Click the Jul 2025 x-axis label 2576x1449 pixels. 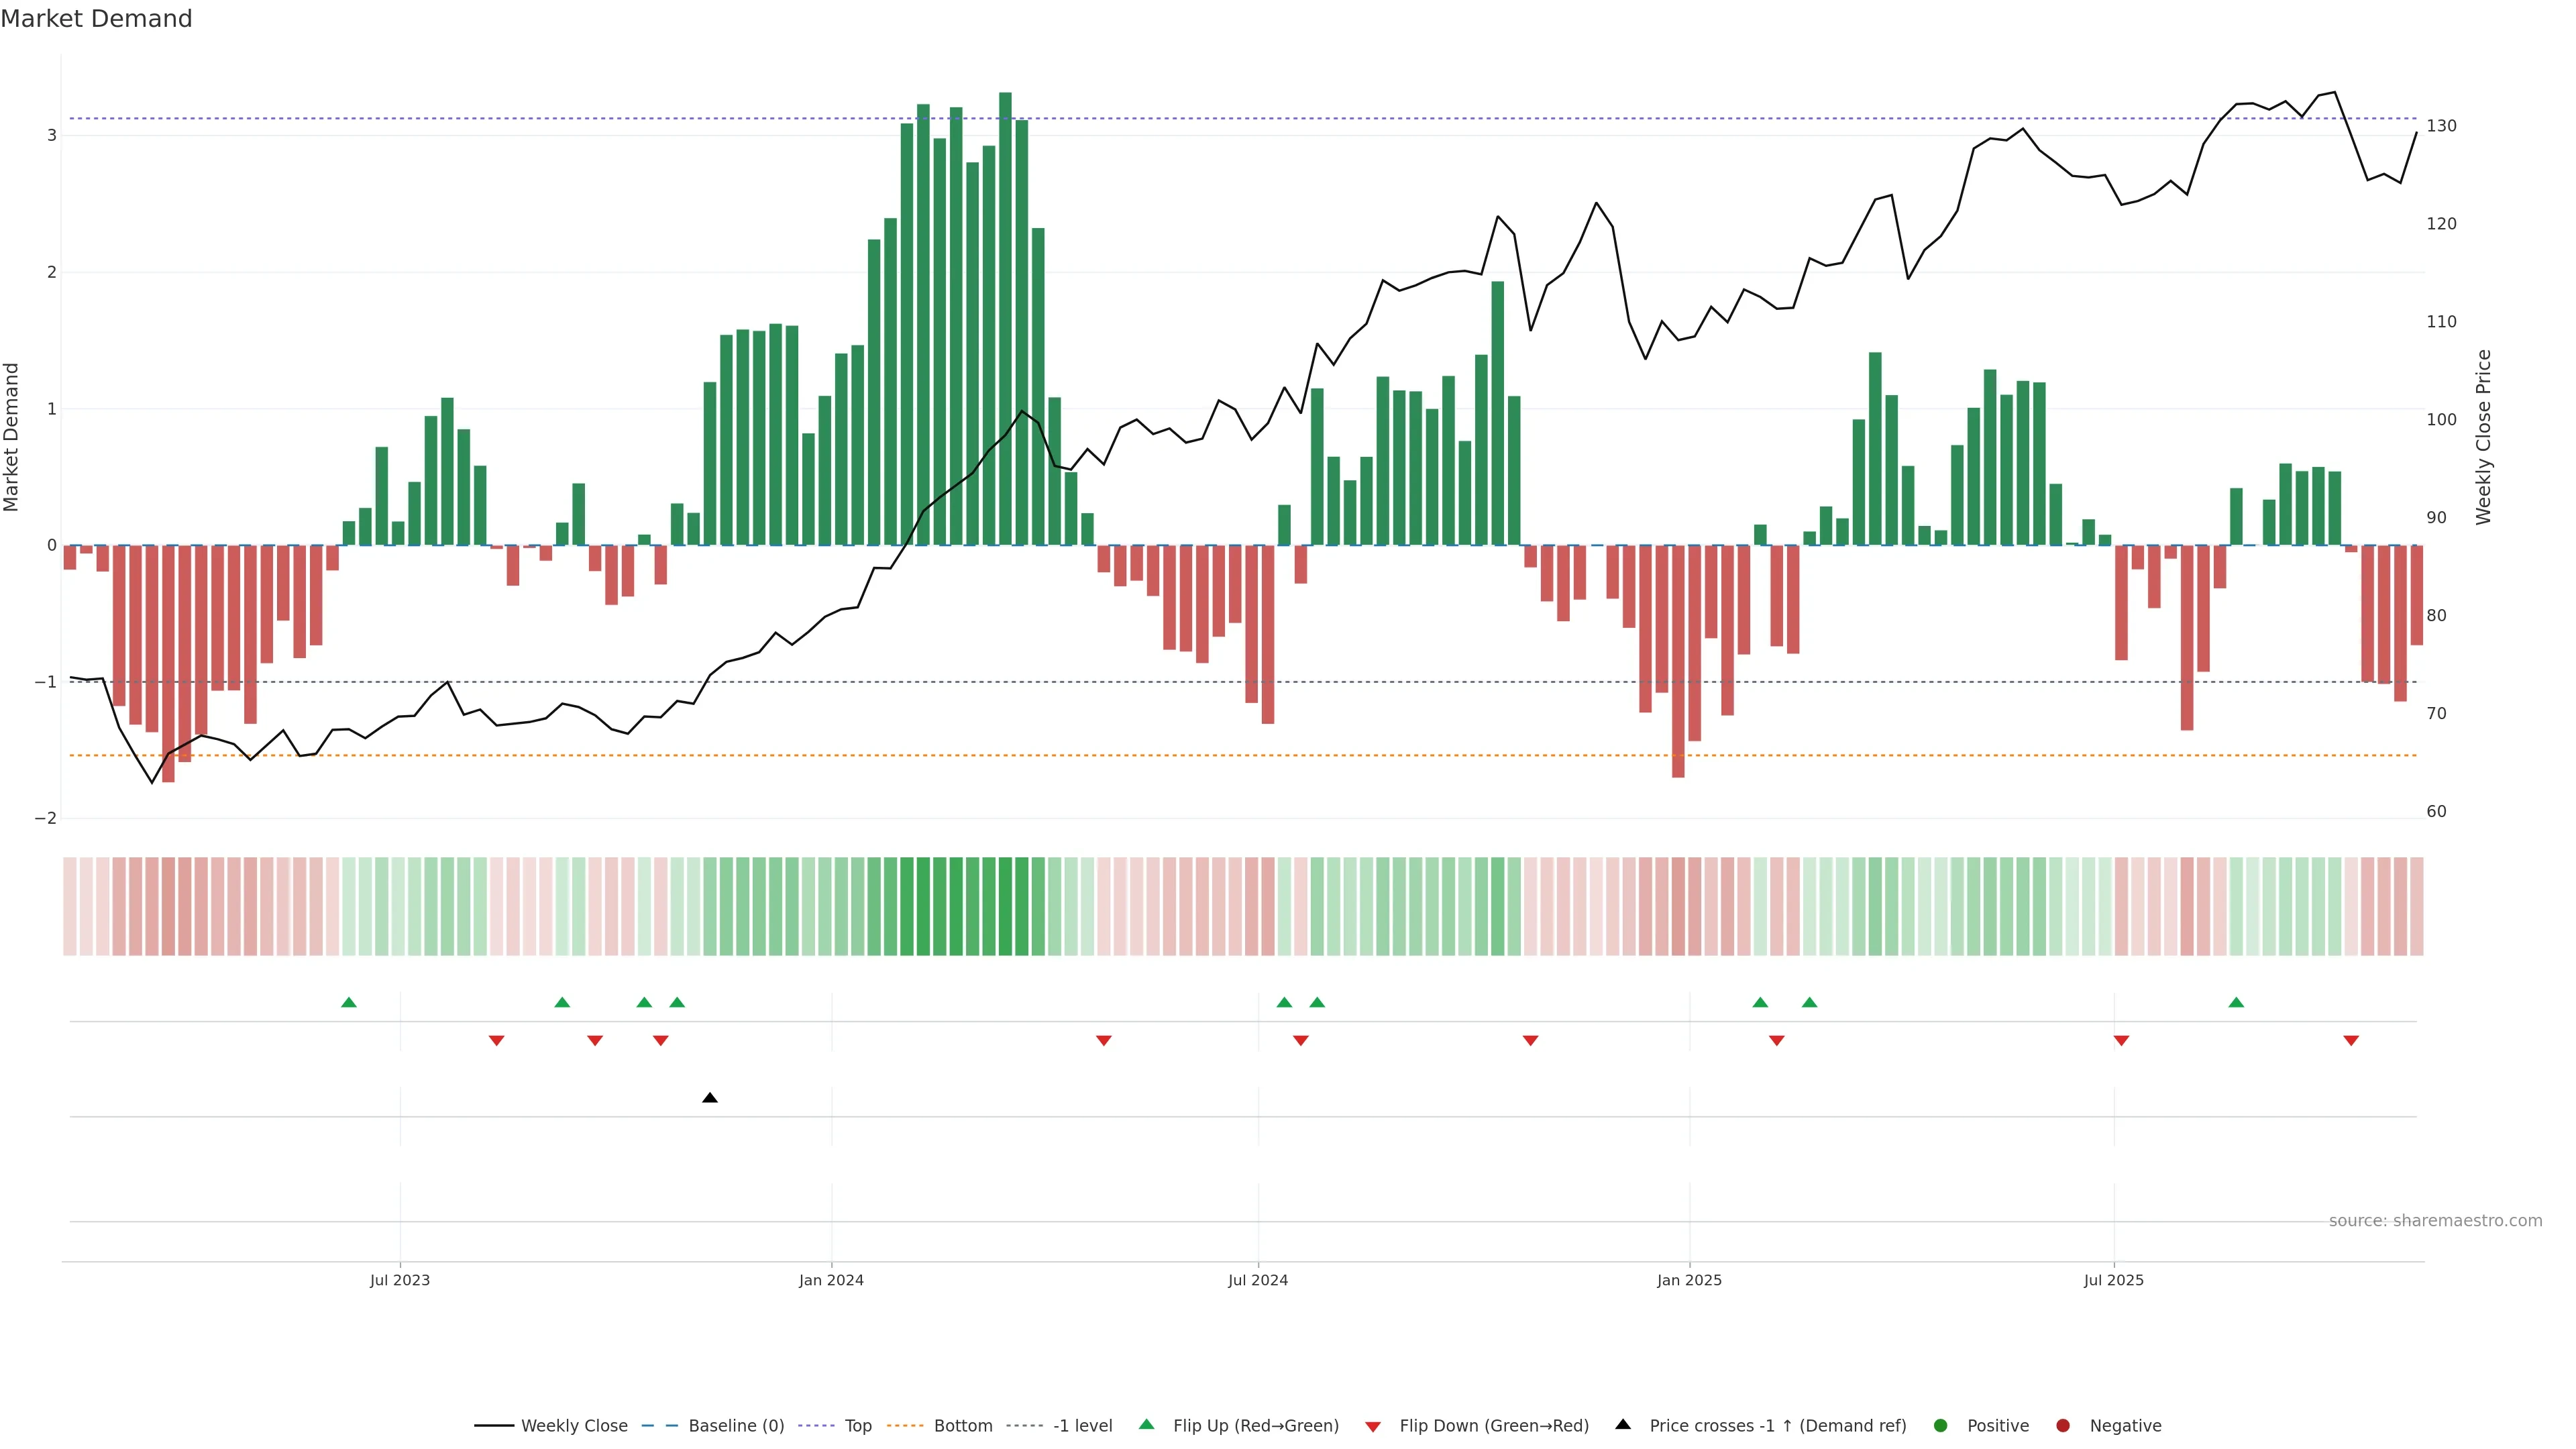click(2113, 1281)
